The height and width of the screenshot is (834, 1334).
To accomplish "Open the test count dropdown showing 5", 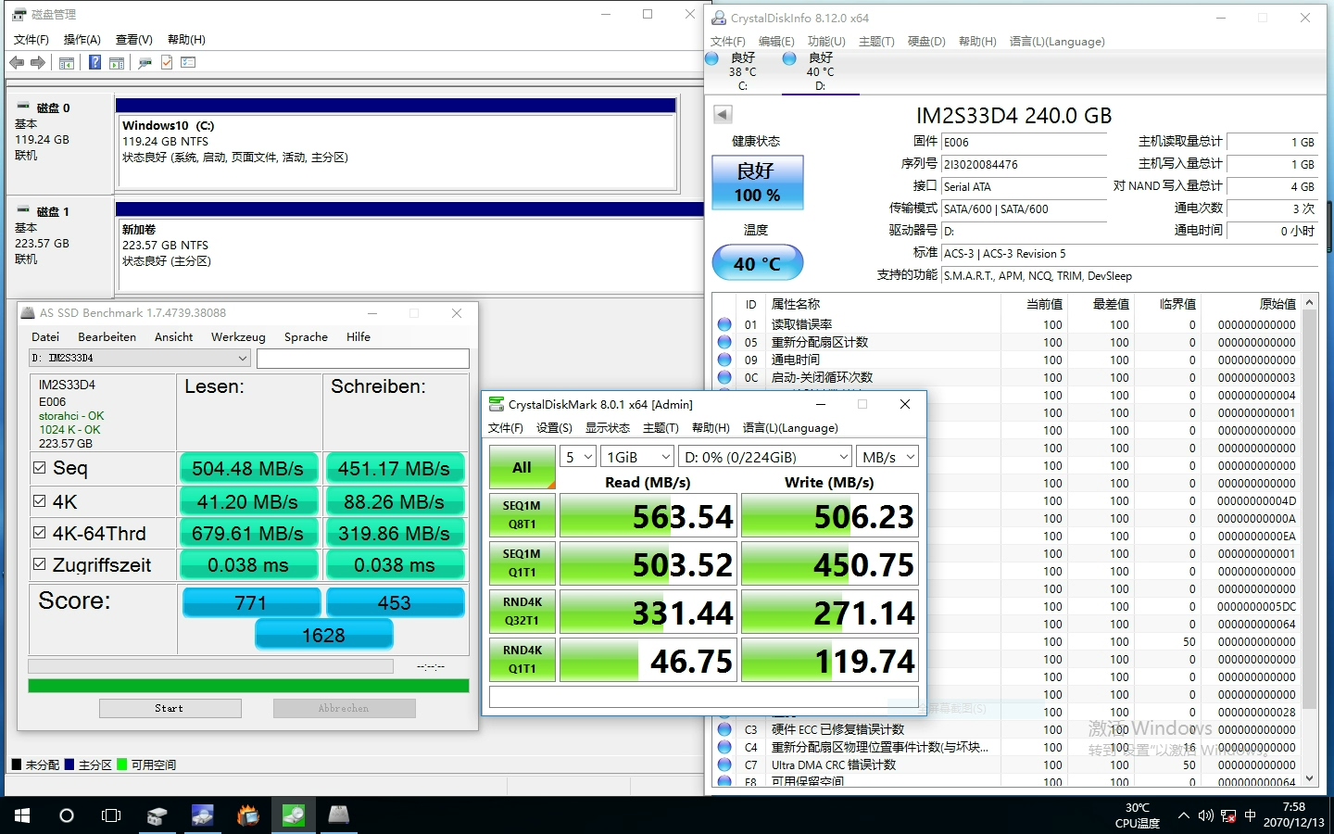I will [x=578, y=457].
